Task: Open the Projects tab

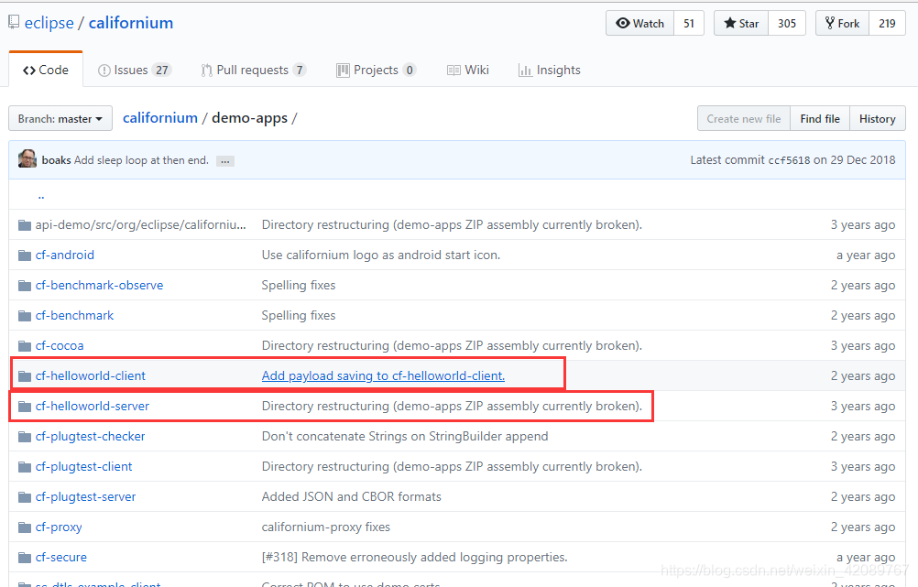Action: point(376,71)
